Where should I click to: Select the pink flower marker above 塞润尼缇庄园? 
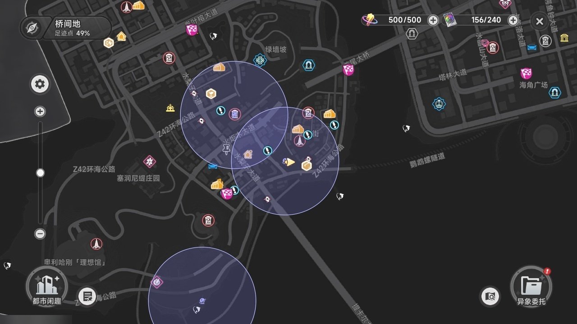pyautogui.click(x=150, y=161)
